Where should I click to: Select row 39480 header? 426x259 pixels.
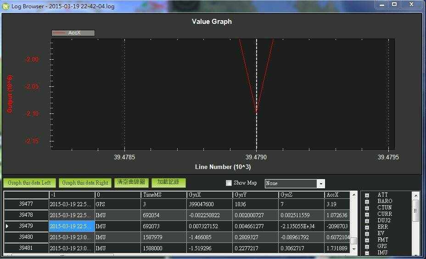coord(26,237)
